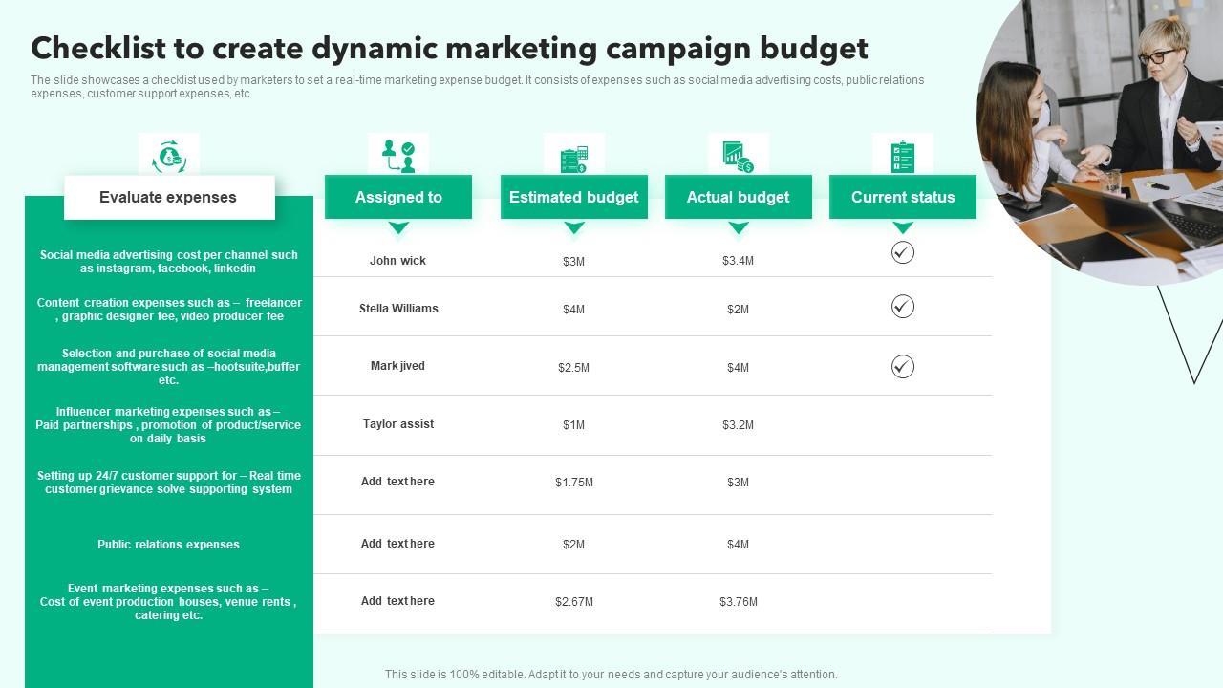Select the $1.75M estimated budget value
This screenshot has width=1223, height=688.
coord(574,483)
